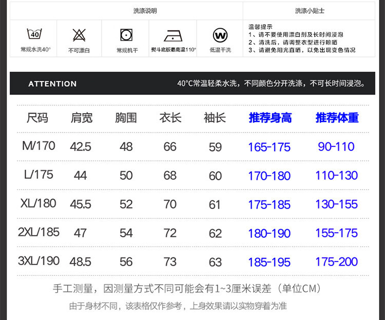Click weight range 90-110
The height and width of the screenshot is (320, 385).
click(x=336, y=147)
